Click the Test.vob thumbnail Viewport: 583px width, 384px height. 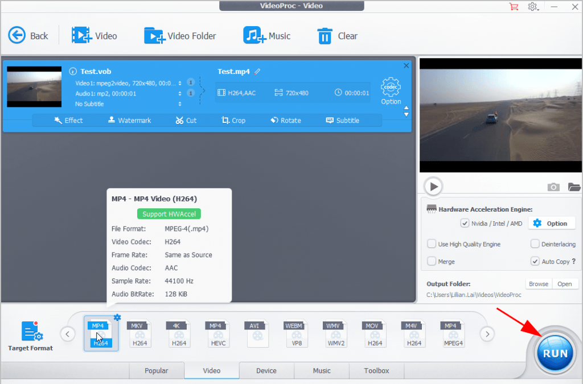point(34,86)
